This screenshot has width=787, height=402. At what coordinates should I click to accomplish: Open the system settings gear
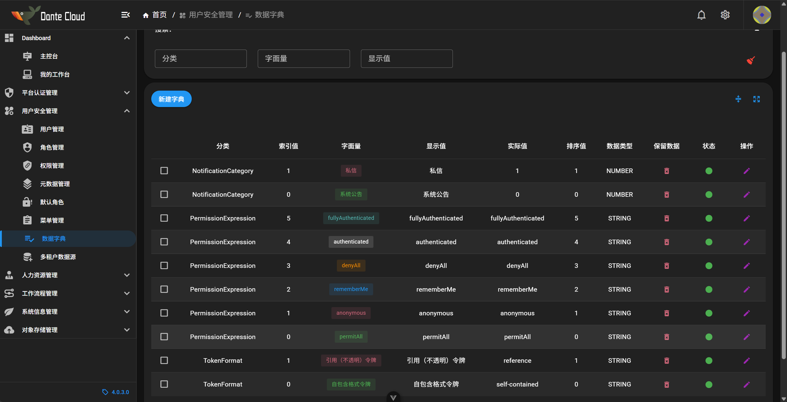tap(725, 15)
